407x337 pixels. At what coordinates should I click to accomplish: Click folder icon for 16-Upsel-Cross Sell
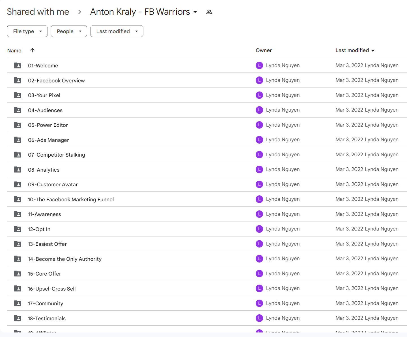[x=18, y=289]
